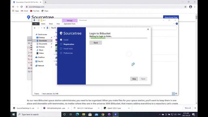Select OneDrive in Explorer sidebar
Viewport: 208px width, 117px height.
pos(41,57)
